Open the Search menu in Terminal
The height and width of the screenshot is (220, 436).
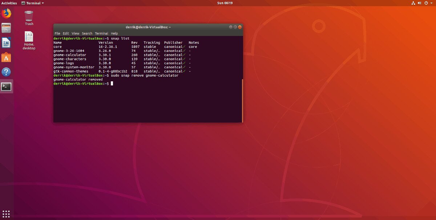click(87, 33)
